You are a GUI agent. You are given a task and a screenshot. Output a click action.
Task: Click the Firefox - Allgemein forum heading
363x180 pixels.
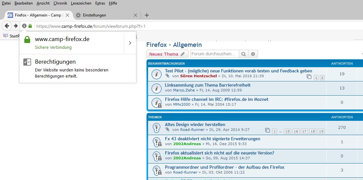click(x=174, y=45)
